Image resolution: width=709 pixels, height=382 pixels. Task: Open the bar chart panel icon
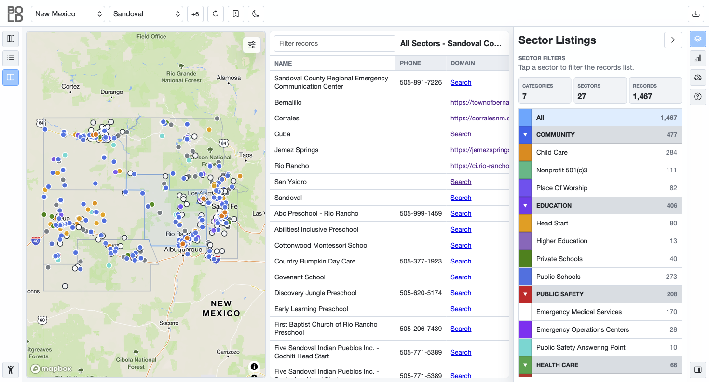(698, 58)
